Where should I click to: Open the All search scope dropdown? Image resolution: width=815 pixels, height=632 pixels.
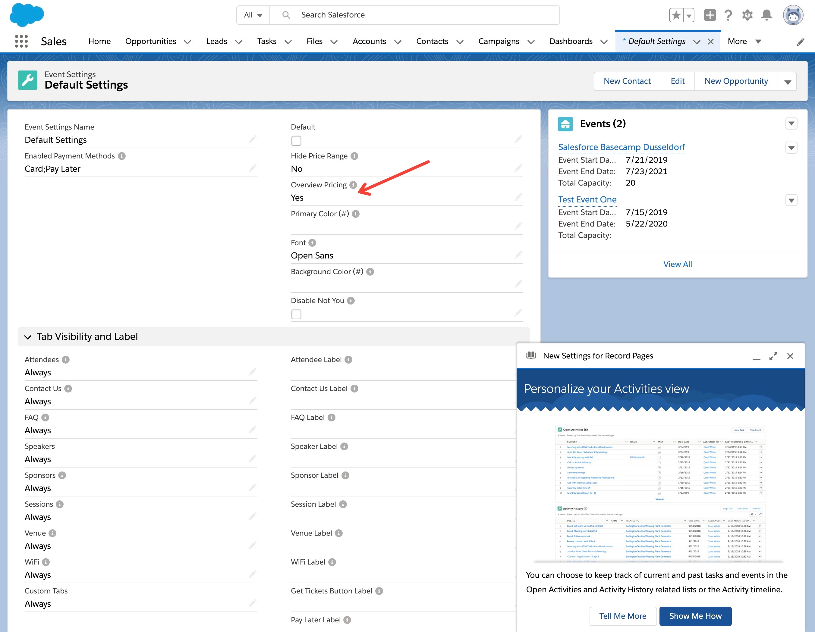253,15
